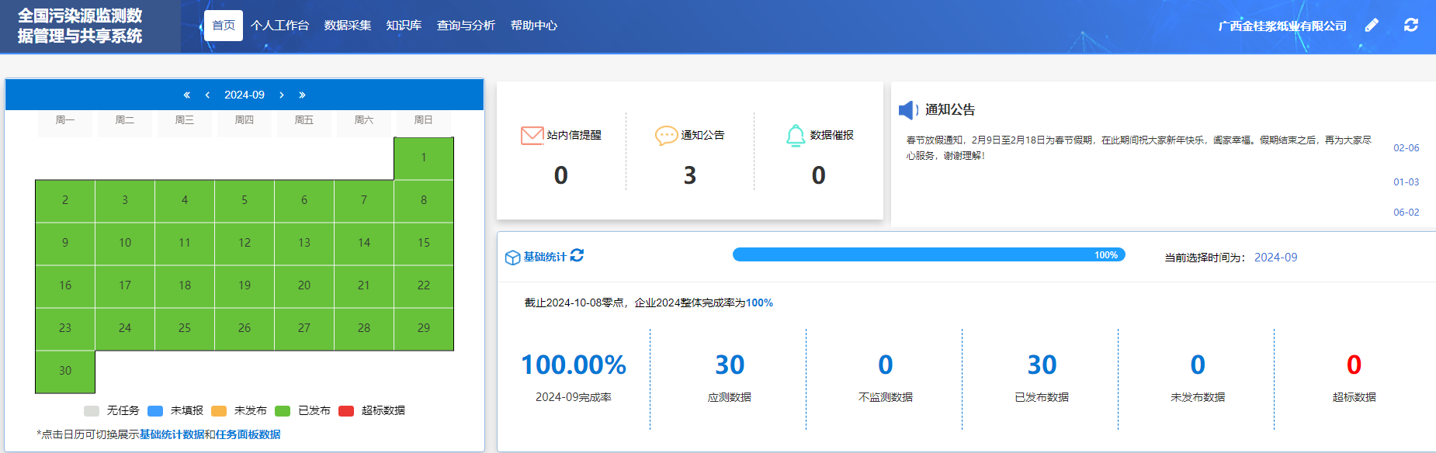Click the pencil edit icon in header
The width and height of the screenshot is (1436, 453).
pos(1372,26)
